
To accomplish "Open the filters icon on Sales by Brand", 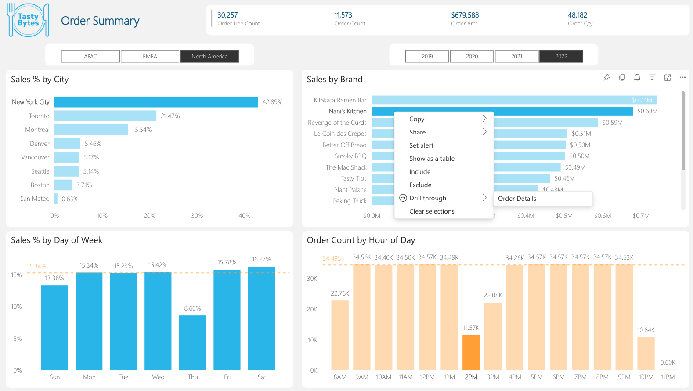I will coord(652,77).
